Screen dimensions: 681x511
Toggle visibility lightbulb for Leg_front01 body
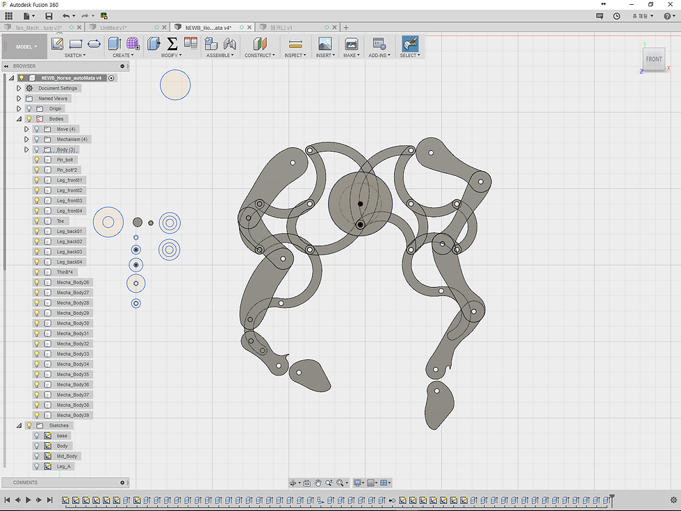tap(37, 180)
